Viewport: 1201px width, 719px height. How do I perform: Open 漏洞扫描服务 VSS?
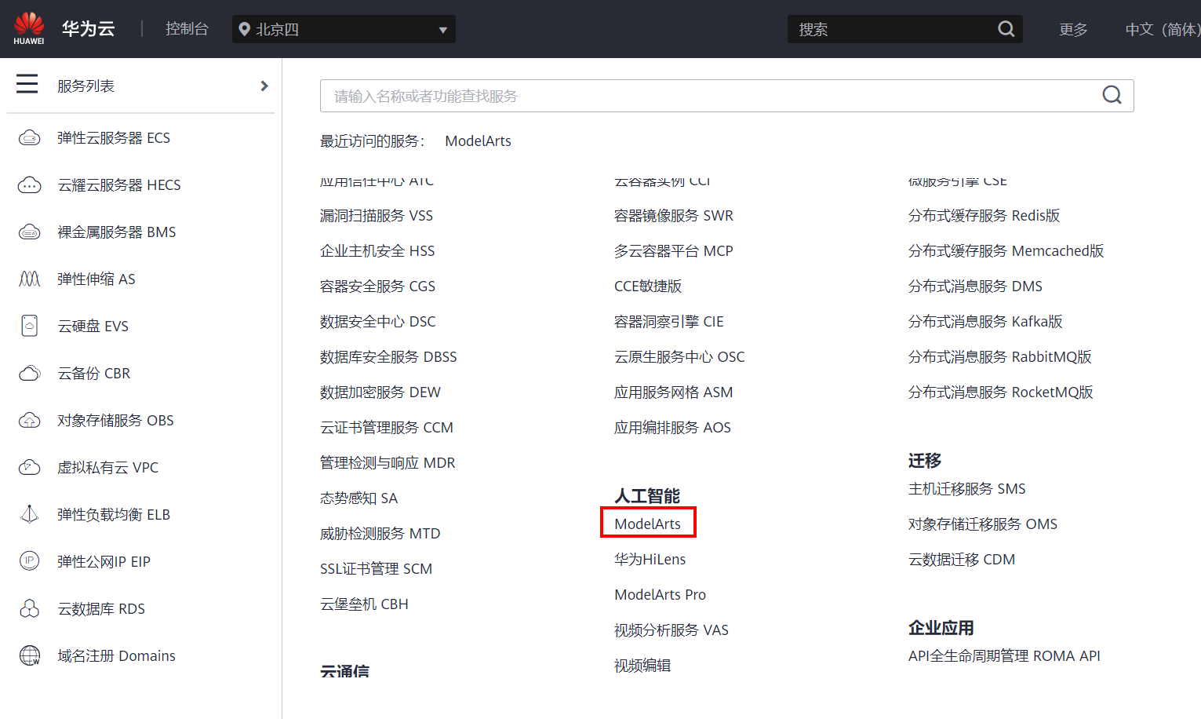point(377,215)
